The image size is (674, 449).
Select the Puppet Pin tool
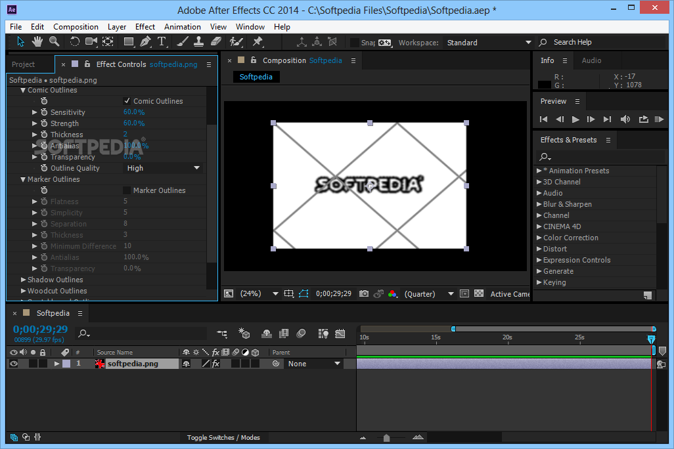click(258, 41)
